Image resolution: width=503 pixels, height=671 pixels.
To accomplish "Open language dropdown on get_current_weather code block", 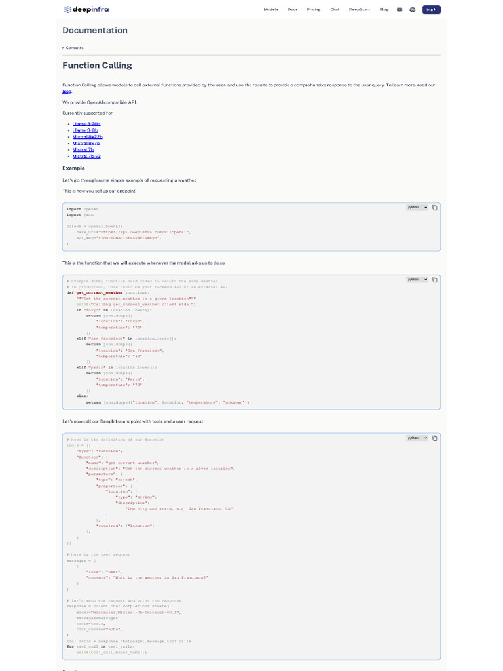I will (x=417, y=279).
